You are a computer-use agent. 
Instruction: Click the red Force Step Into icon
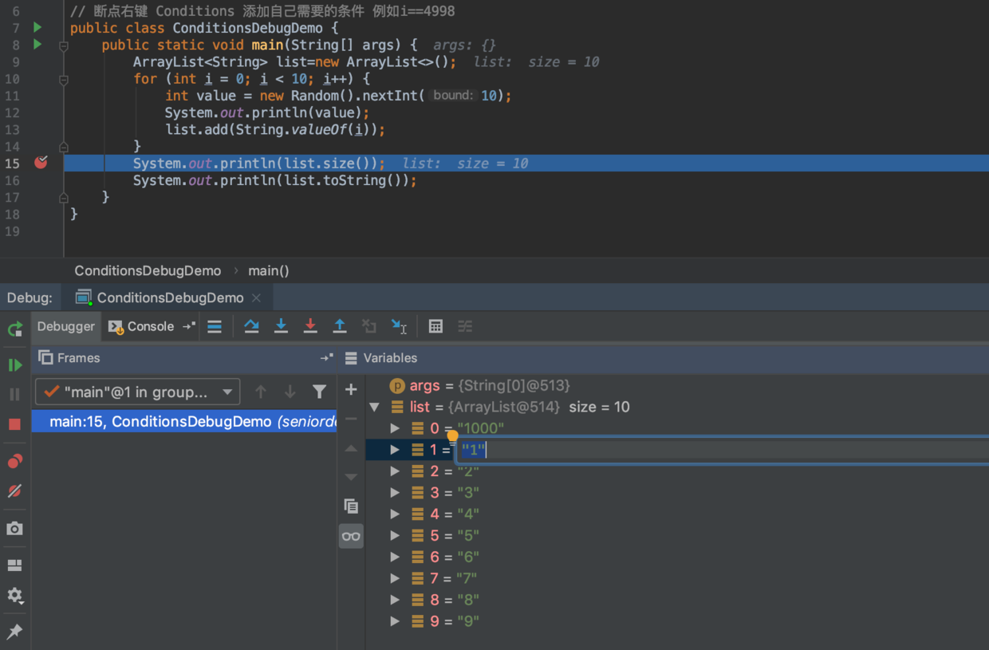(x=310, y=326)
